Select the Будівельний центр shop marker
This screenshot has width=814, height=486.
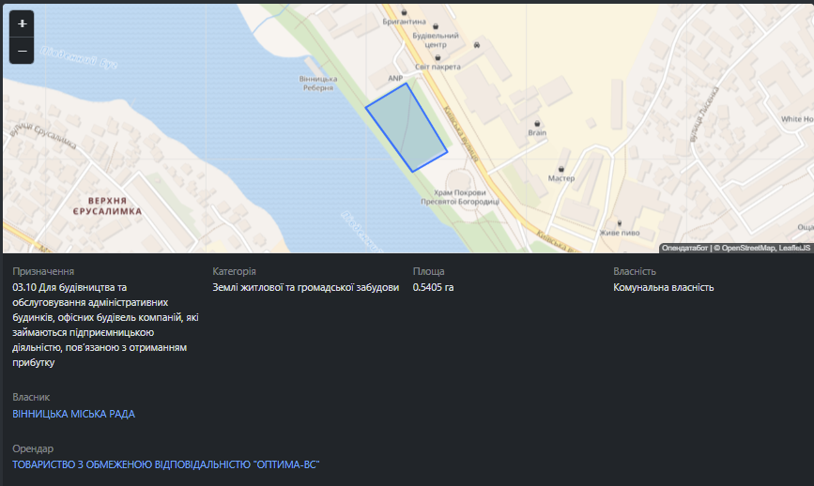pyautogui.click(x=436, y=24)
